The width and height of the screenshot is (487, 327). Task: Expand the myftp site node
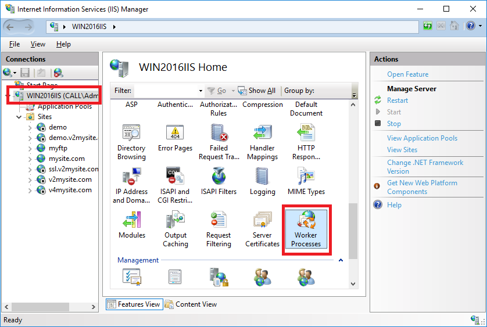tap(30, 149)
